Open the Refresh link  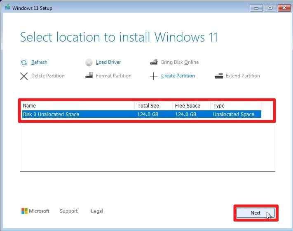pyautogui.click(x=39, y=62)
